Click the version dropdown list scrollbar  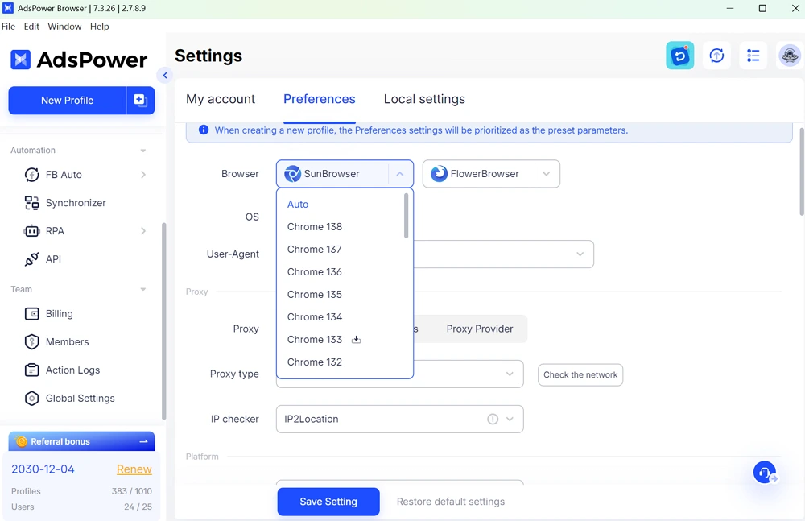coord(406,215)
